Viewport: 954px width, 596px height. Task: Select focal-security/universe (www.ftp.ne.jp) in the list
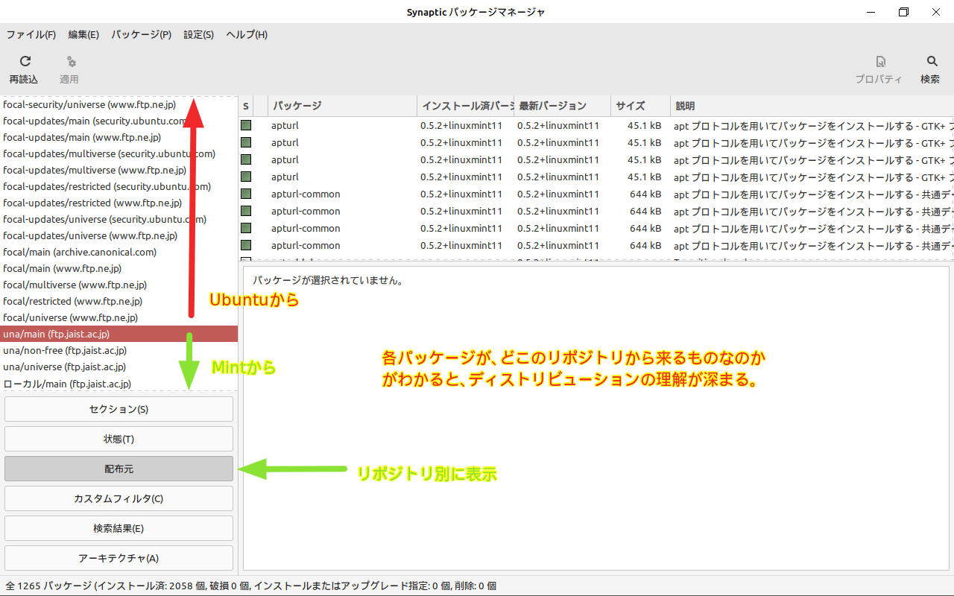119,104
